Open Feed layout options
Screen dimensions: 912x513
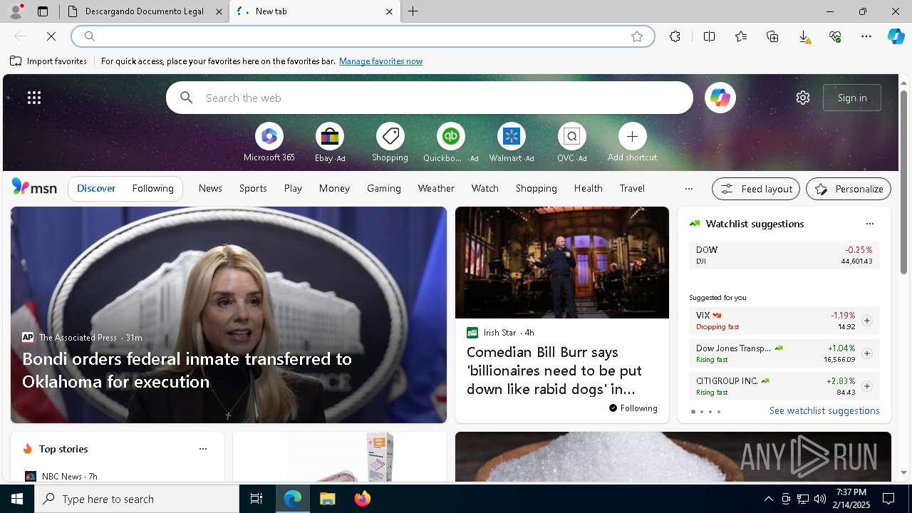[x=756, y=189]
